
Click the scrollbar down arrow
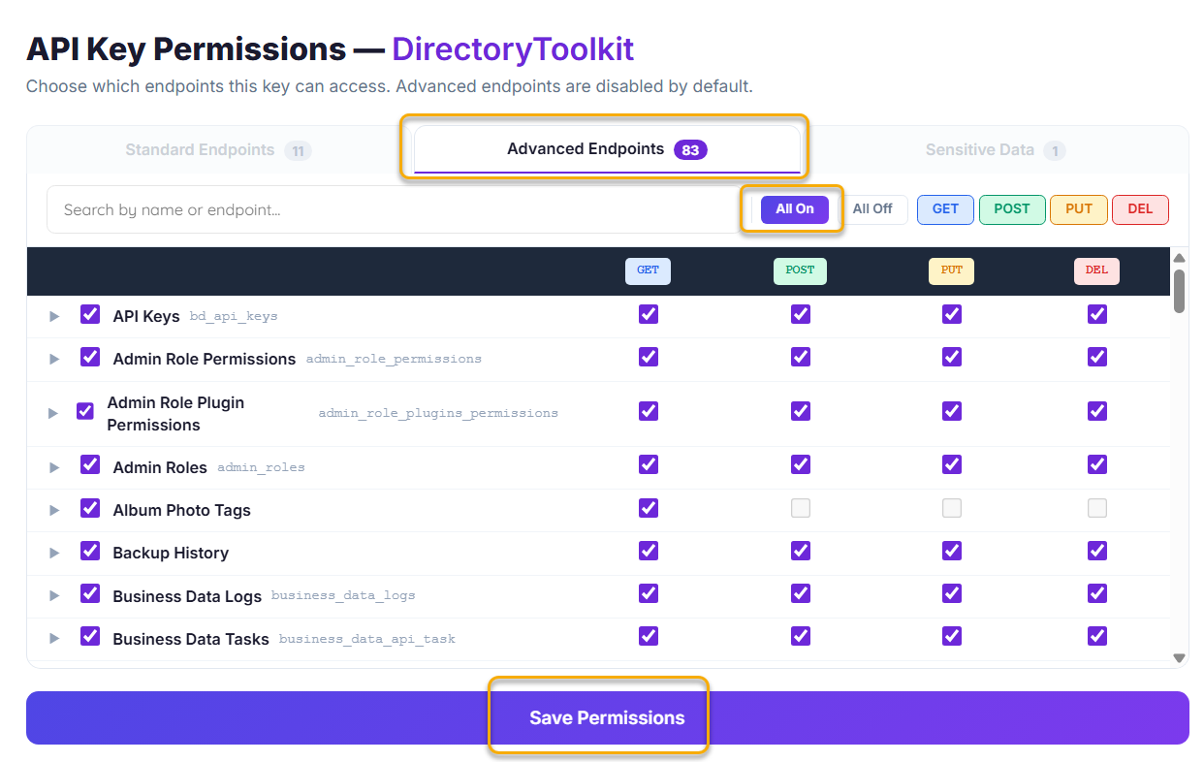1179,657
